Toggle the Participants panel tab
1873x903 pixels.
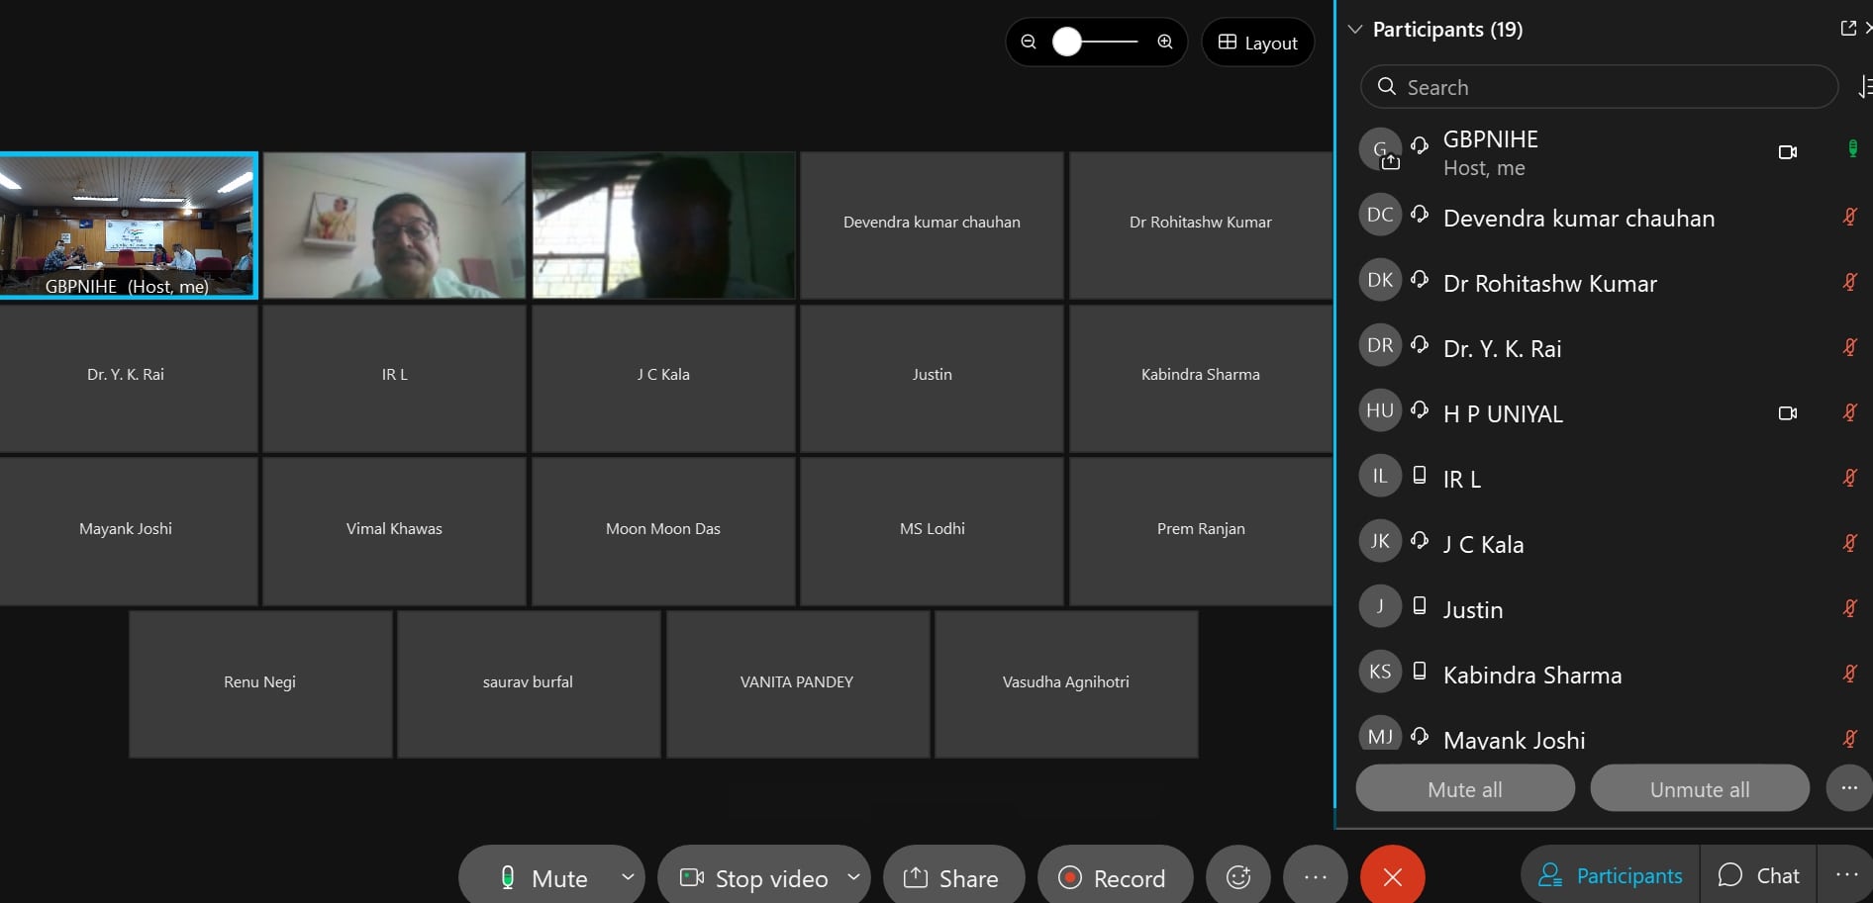click(1610, 875)
